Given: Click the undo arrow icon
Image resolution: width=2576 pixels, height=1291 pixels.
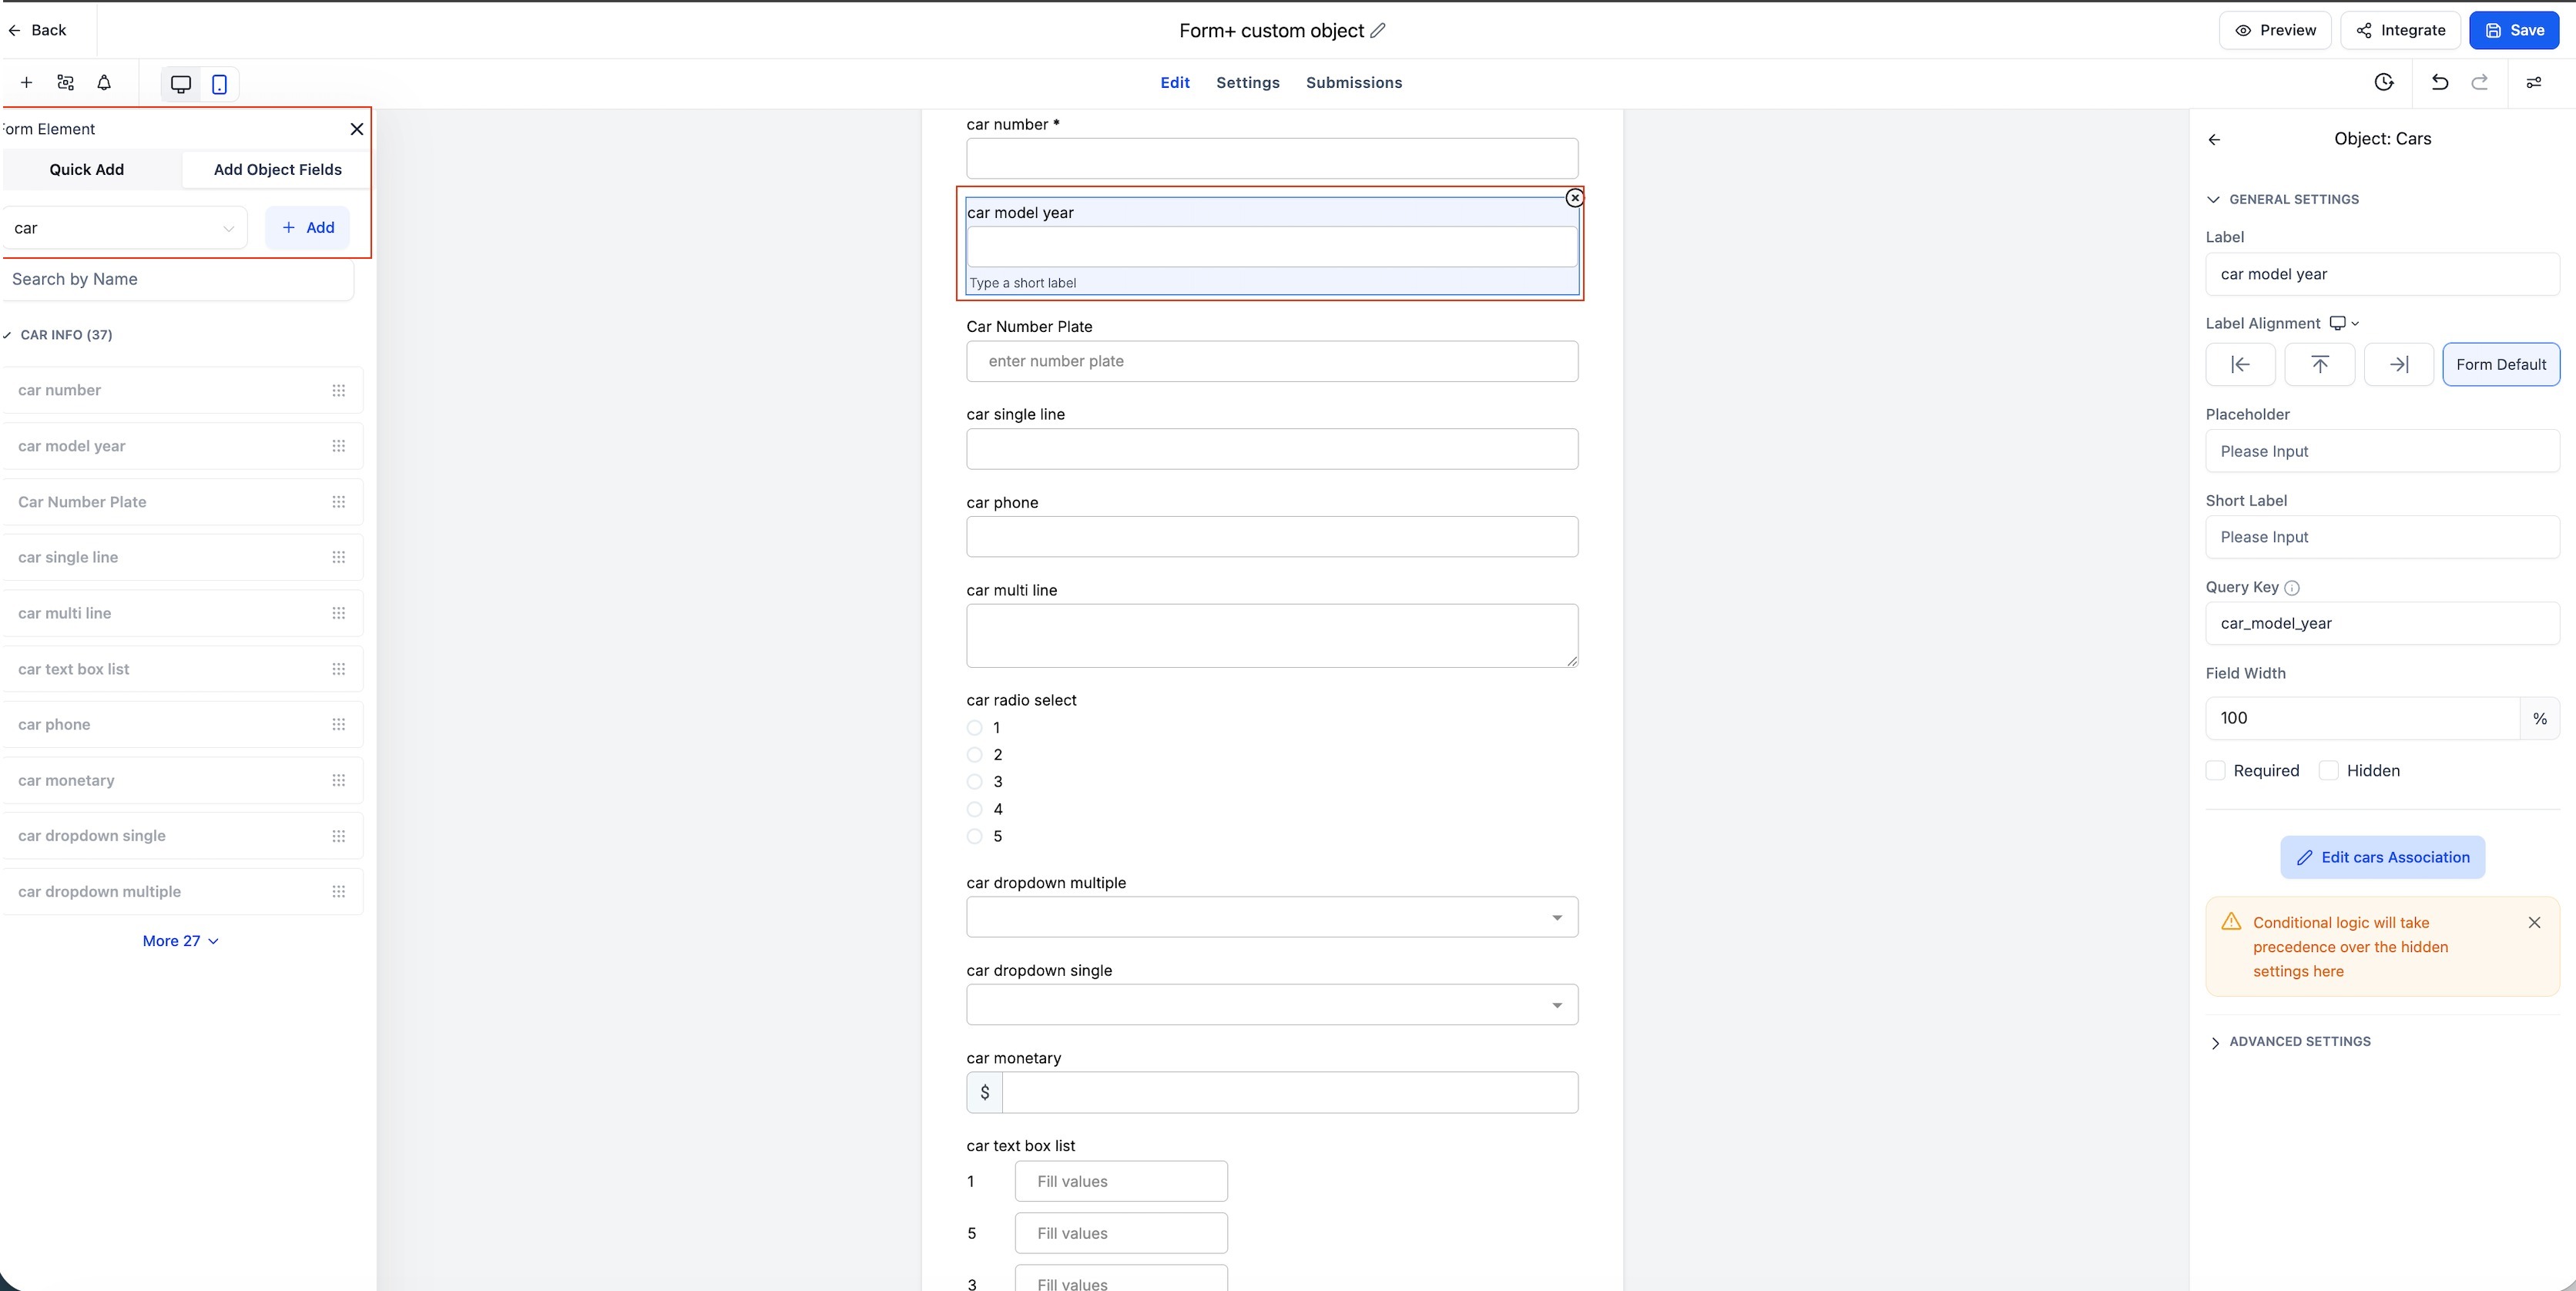Looking at the screenshot, I should coord(2439,82).
